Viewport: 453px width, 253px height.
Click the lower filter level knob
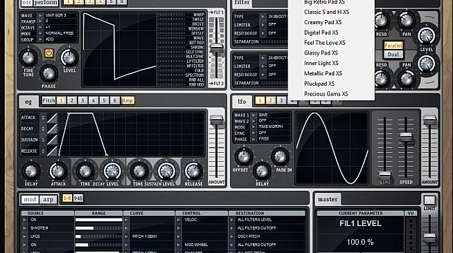click(x=427, y=64)
